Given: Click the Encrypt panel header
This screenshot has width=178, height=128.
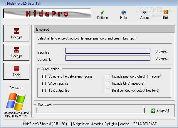Looking at the screenshot, I should [105, 29].
